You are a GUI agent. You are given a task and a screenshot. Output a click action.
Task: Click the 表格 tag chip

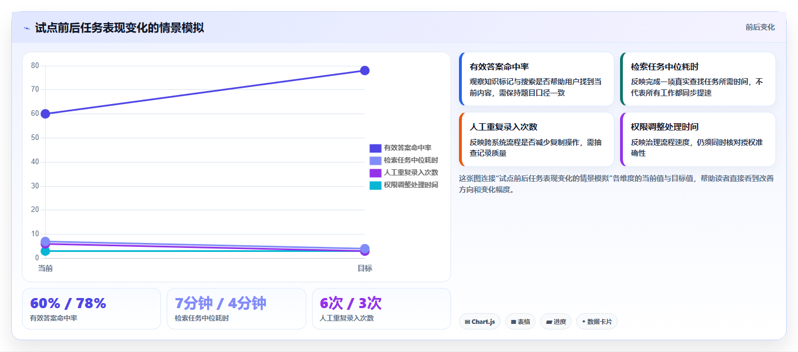[520, 322]
